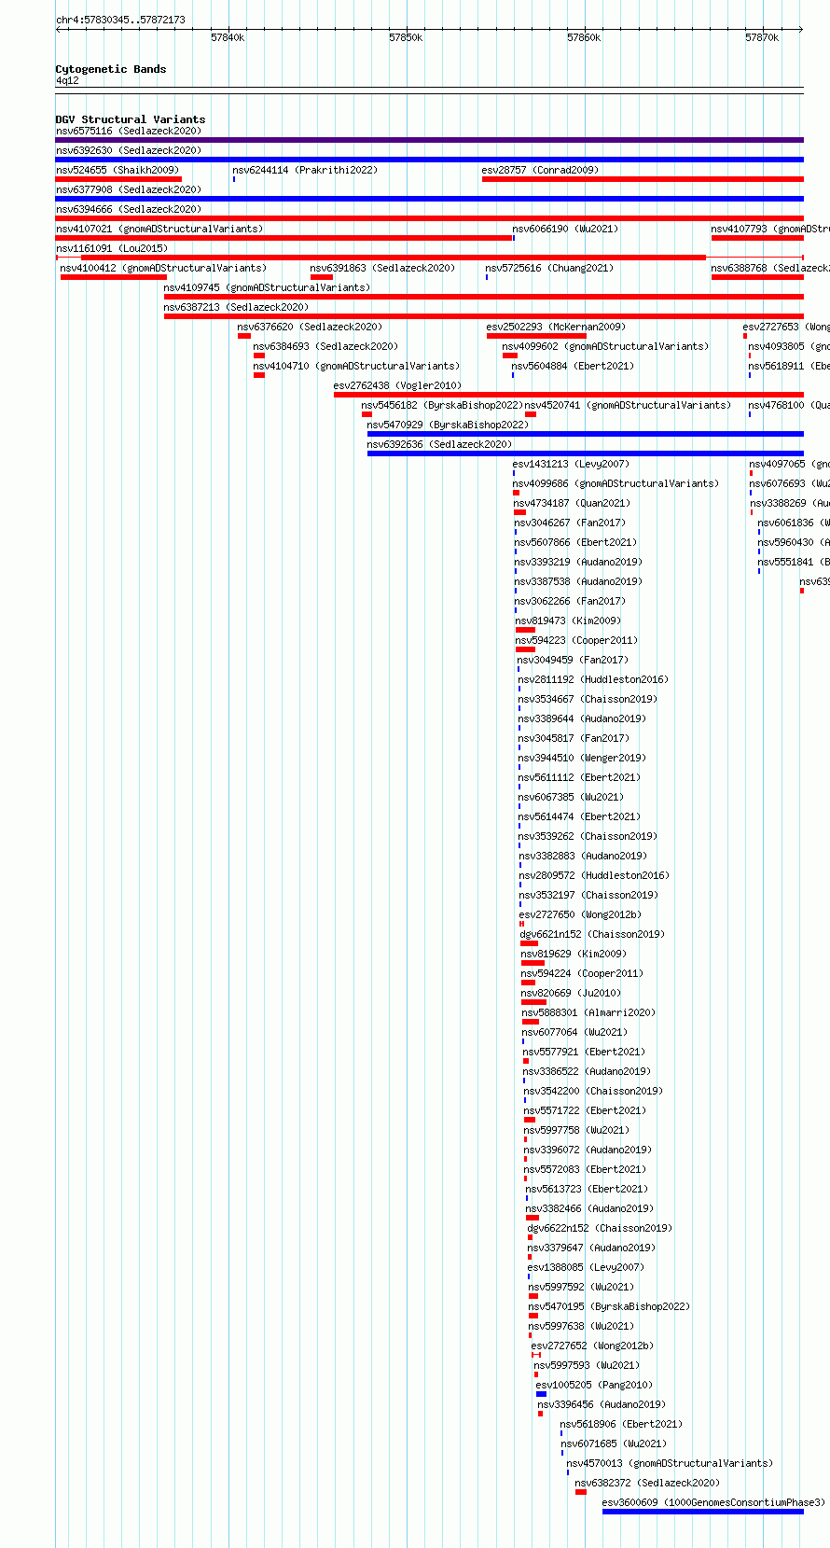Click nsv820669 (Ju2010) label
Screen dimensions: 830x1548
coord(571,993)
